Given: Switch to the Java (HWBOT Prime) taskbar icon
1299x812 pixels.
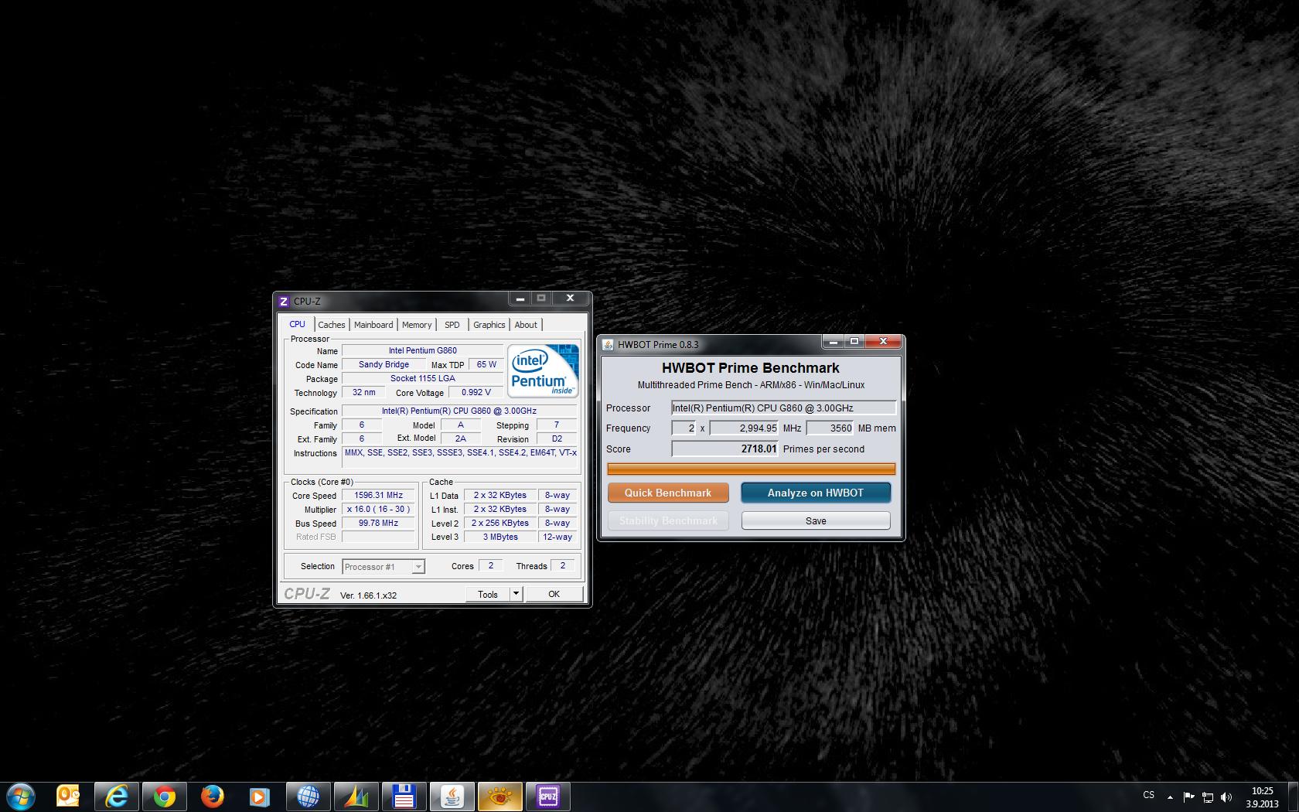Looking at the screenshot, I should tap(452, 796).
